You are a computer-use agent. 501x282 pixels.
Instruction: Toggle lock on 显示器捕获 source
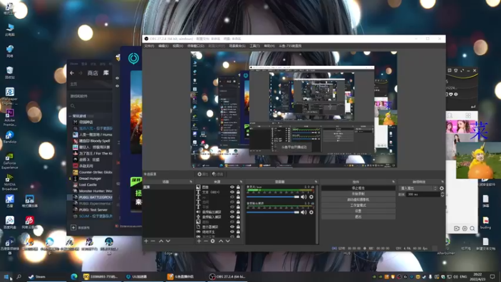pyautogui.click(x=238, y=227)
